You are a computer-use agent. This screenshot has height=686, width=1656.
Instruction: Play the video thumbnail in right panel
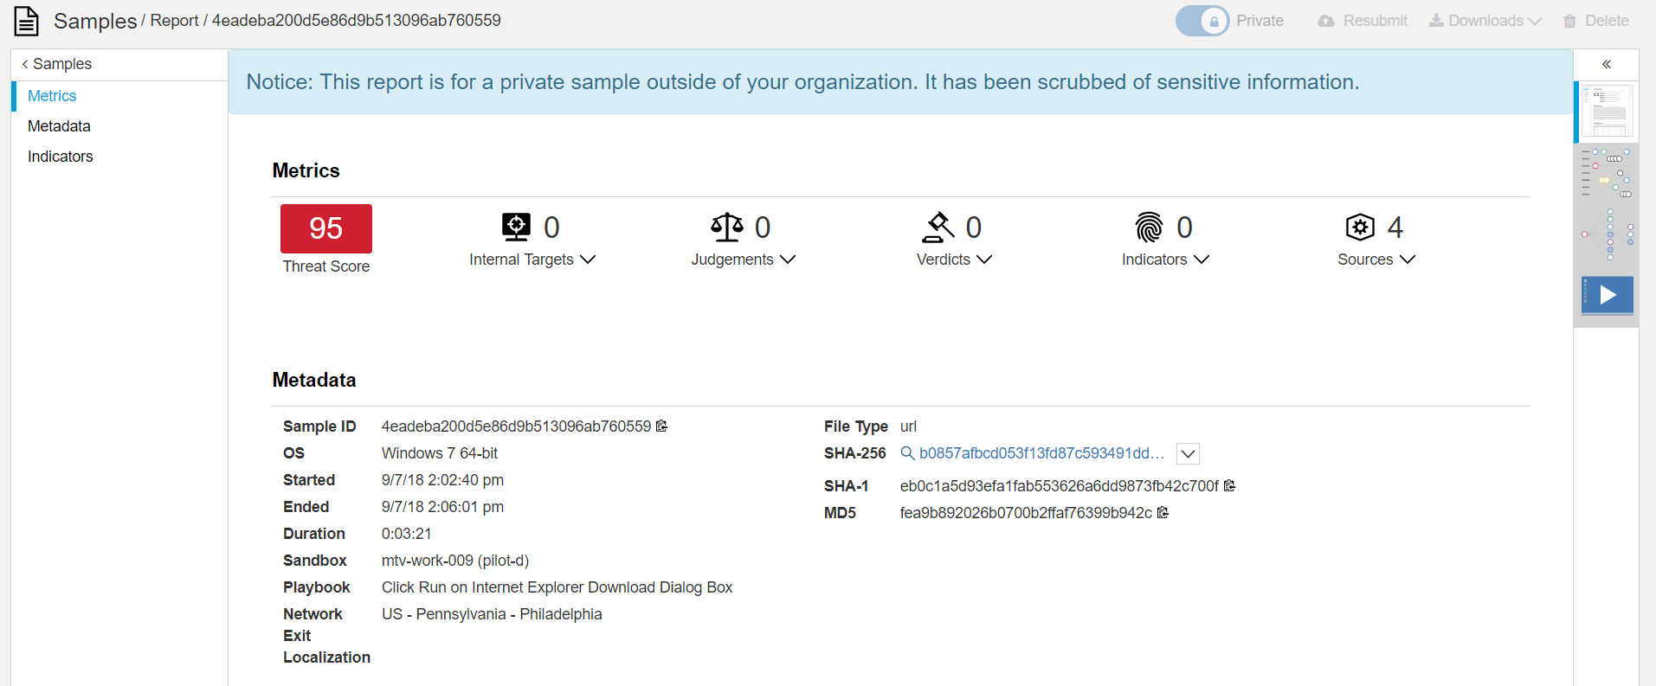(1607, 295)
